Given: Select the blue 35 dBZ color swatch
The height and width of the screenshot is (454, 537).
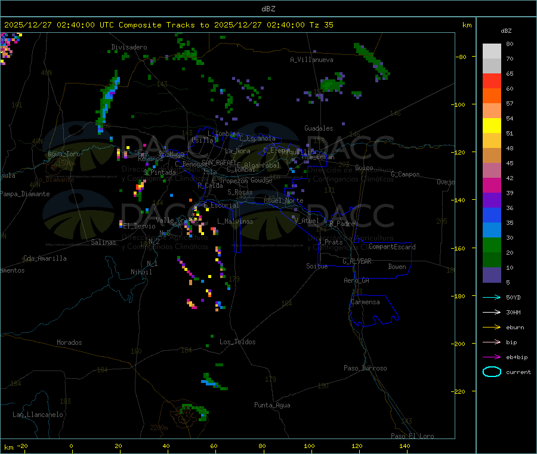Looking at the screenshot, I should coord(492,215).
